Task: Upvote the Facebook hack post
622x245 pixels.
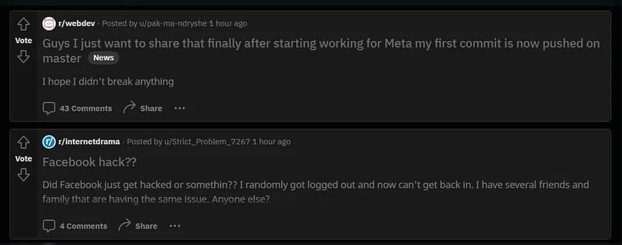Action: pos(24,142)
